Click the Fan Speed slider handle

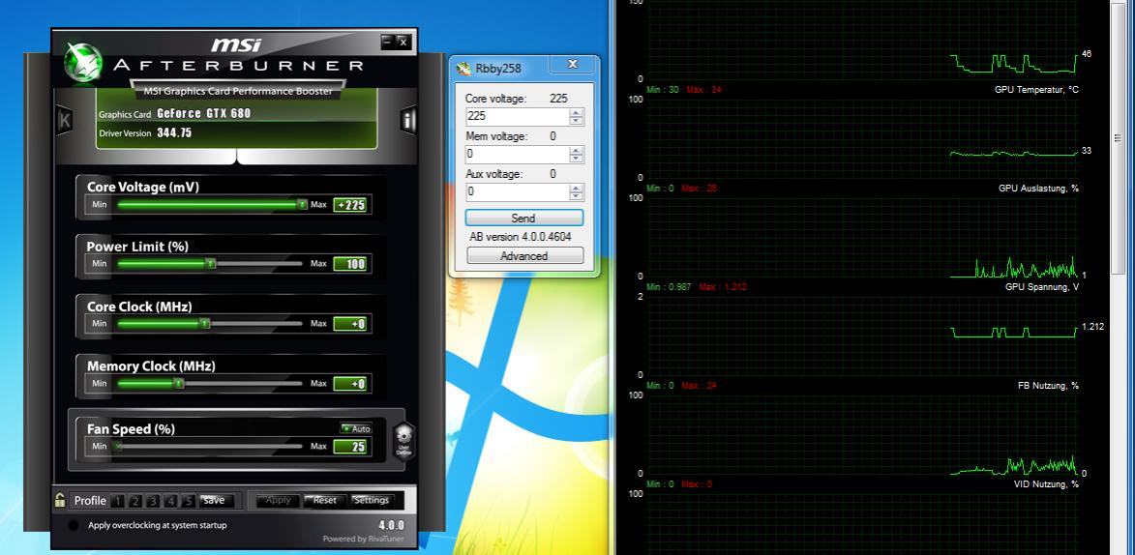117,447
